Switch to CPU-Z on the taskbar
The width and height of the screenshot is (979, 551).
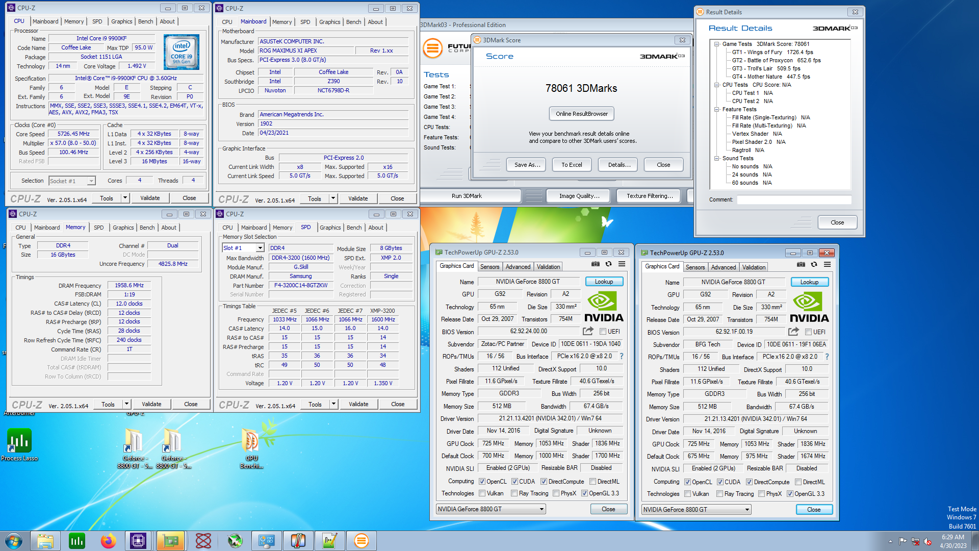(x=138, y=541)
